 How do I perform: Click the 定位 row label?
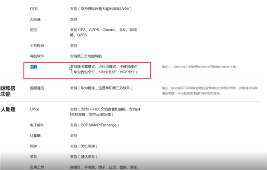[33, 30]
